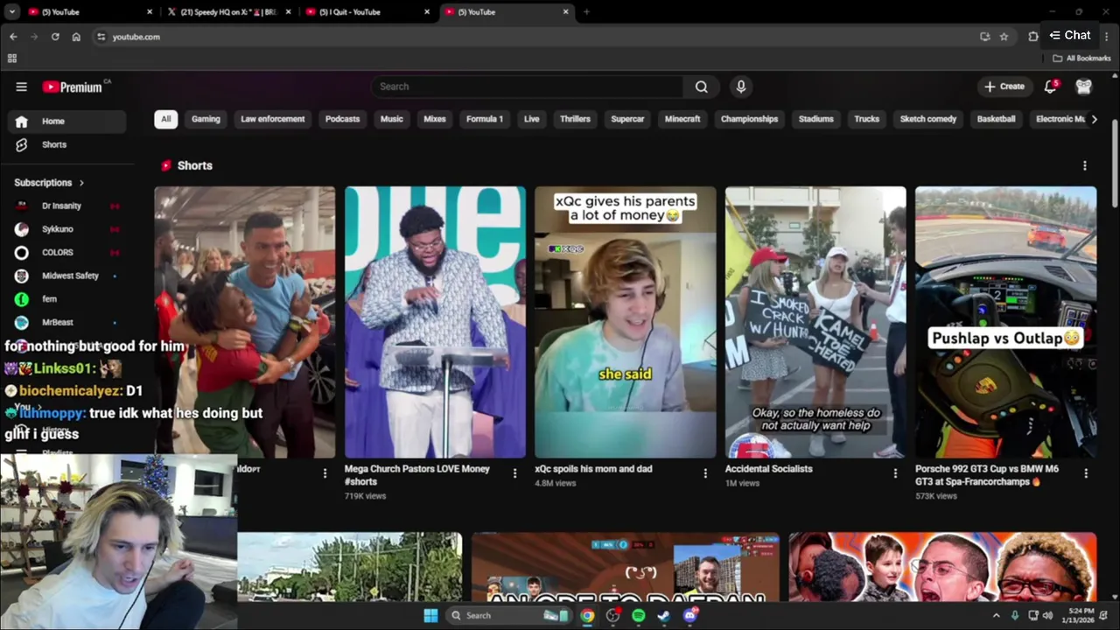The image size is (1120, 630).
Task: Click the YouTube search input field
Action: click(528, 87)
